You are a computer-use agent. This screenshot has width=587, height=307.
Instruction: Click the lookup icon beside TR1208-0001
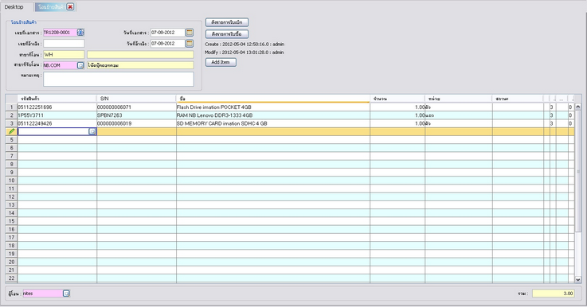[80, 33]
